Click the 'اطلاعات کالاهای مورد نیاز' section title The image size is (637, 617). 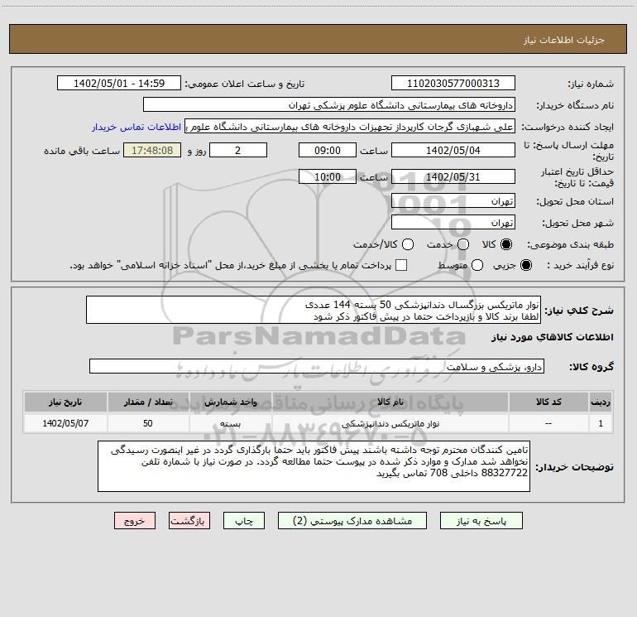[x=553, y=337]
